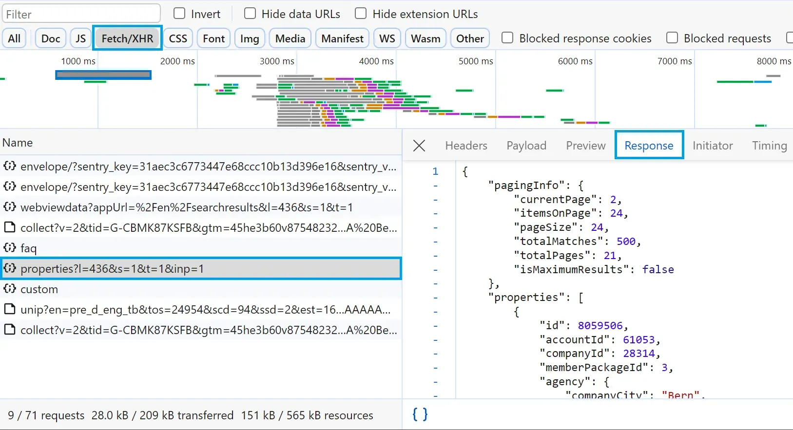Click the 4000 ms timeline marker
The width and height of the screenshot is (793, 430).
coord(376,61)
